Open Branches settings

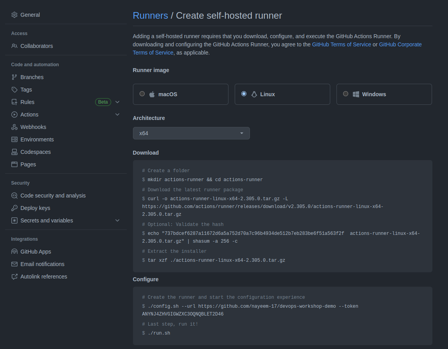pos(32,77)
